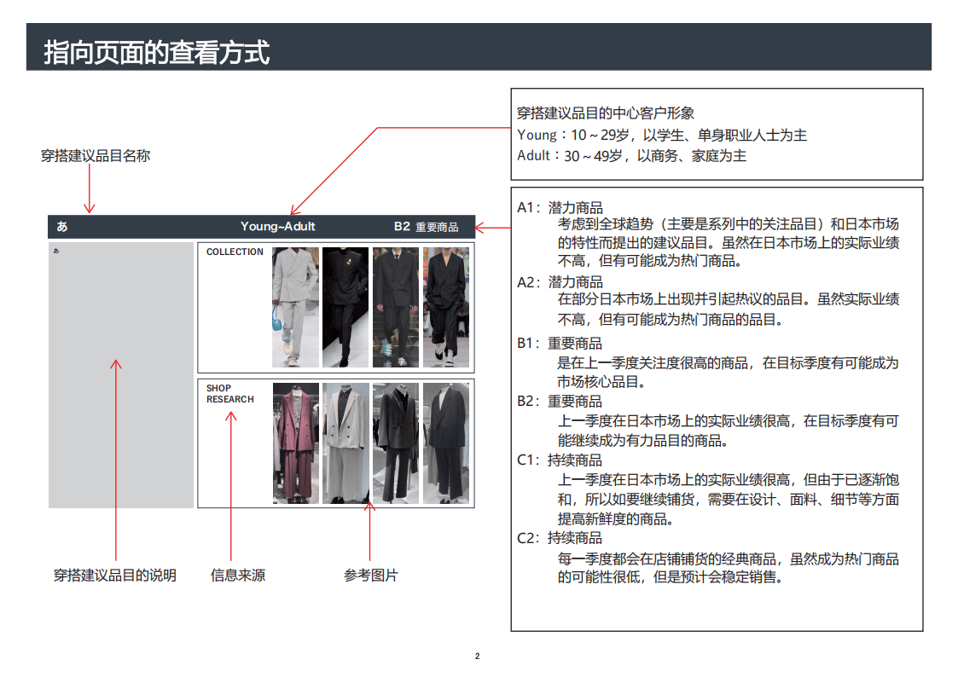Click the page number 2 at the bottom
958x677 pixels.
[477, 656]
